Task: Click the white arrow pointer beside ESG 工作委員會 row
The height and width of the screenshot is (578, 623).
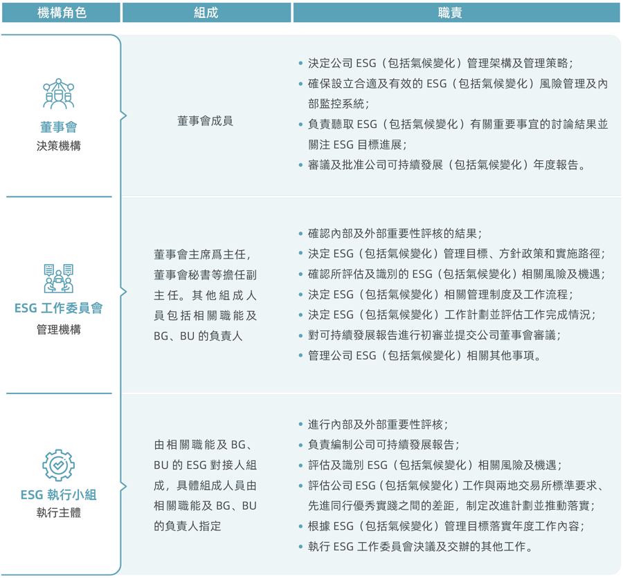Action: pos(123,292)
